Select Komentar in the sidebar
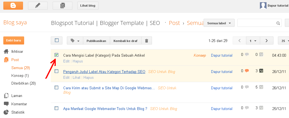Screen dimensions: 289x118 click(x=19, y=104)
